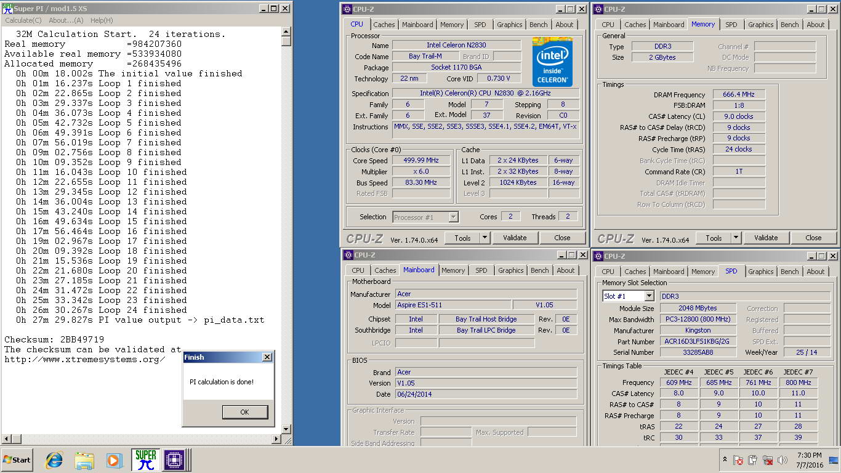Click the power plug tray icon
841x473 pixels.
pyautogui.click(x=753, y=460)
